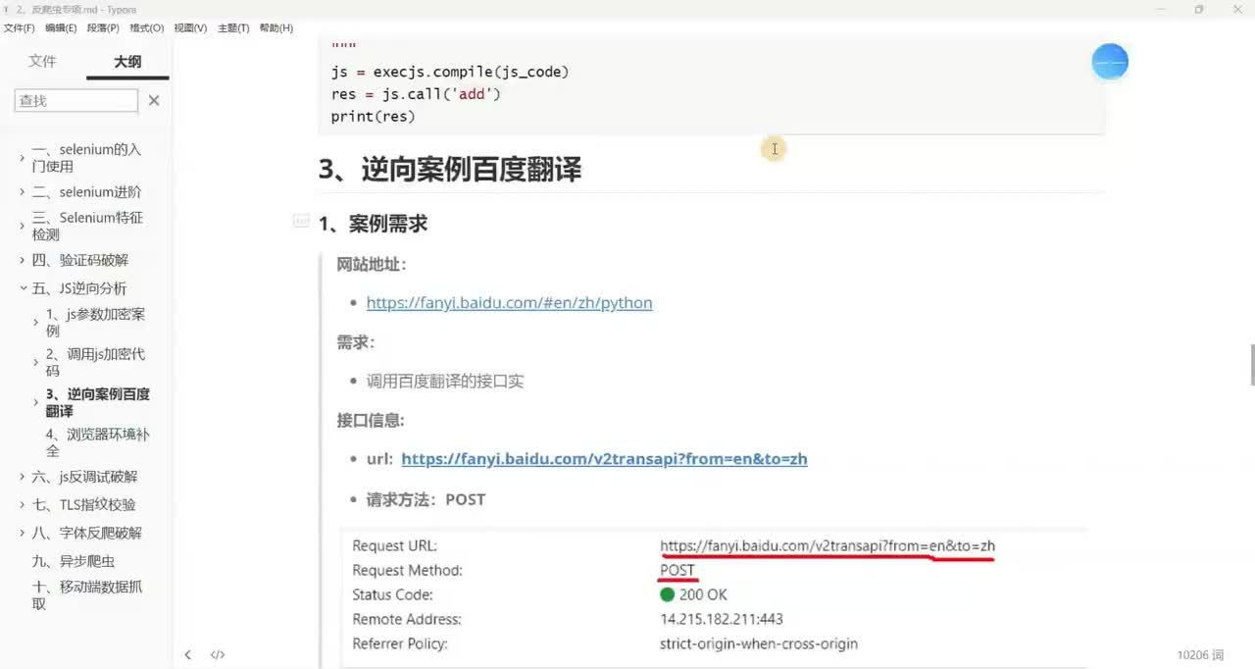Select outline item 3、逆向案例百度翻译
This screenshot has width=1255, height=669.
[x=97, y=402]
